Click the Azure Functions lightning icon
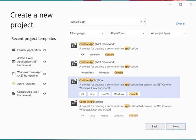 point(14,84)
